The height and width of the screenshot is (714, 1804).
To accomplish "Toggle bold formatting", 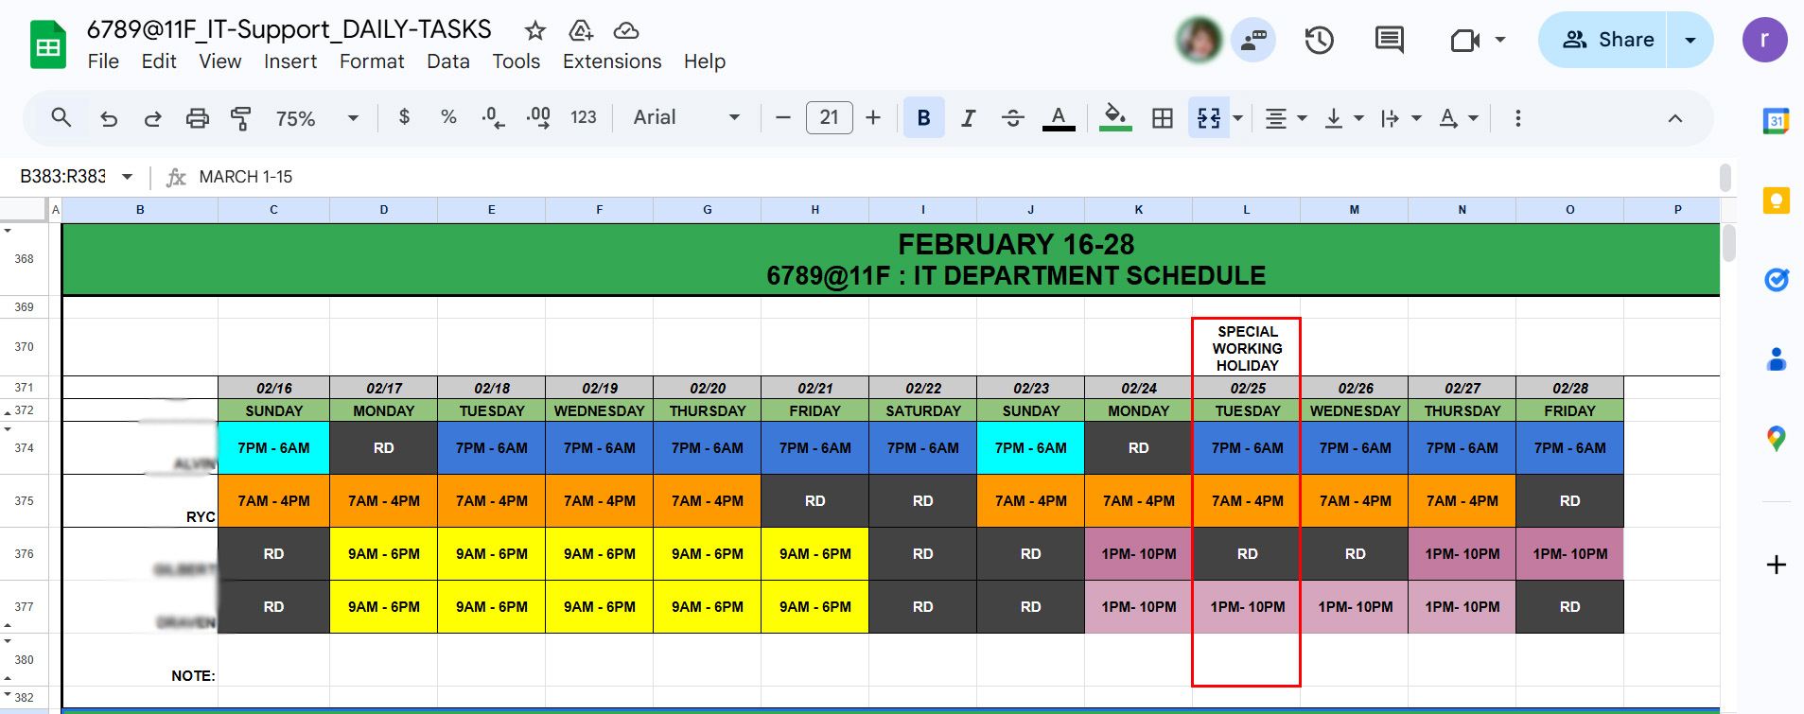I will [924, 118].
